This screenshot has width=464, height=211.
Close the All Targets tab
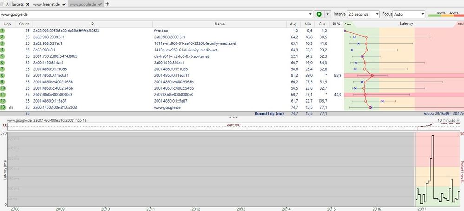pos(27,4)
